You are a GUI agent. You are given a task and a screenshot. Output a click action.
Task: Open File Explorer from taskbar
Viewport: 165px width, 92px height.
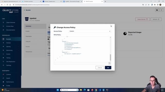(x=81, y=90)
